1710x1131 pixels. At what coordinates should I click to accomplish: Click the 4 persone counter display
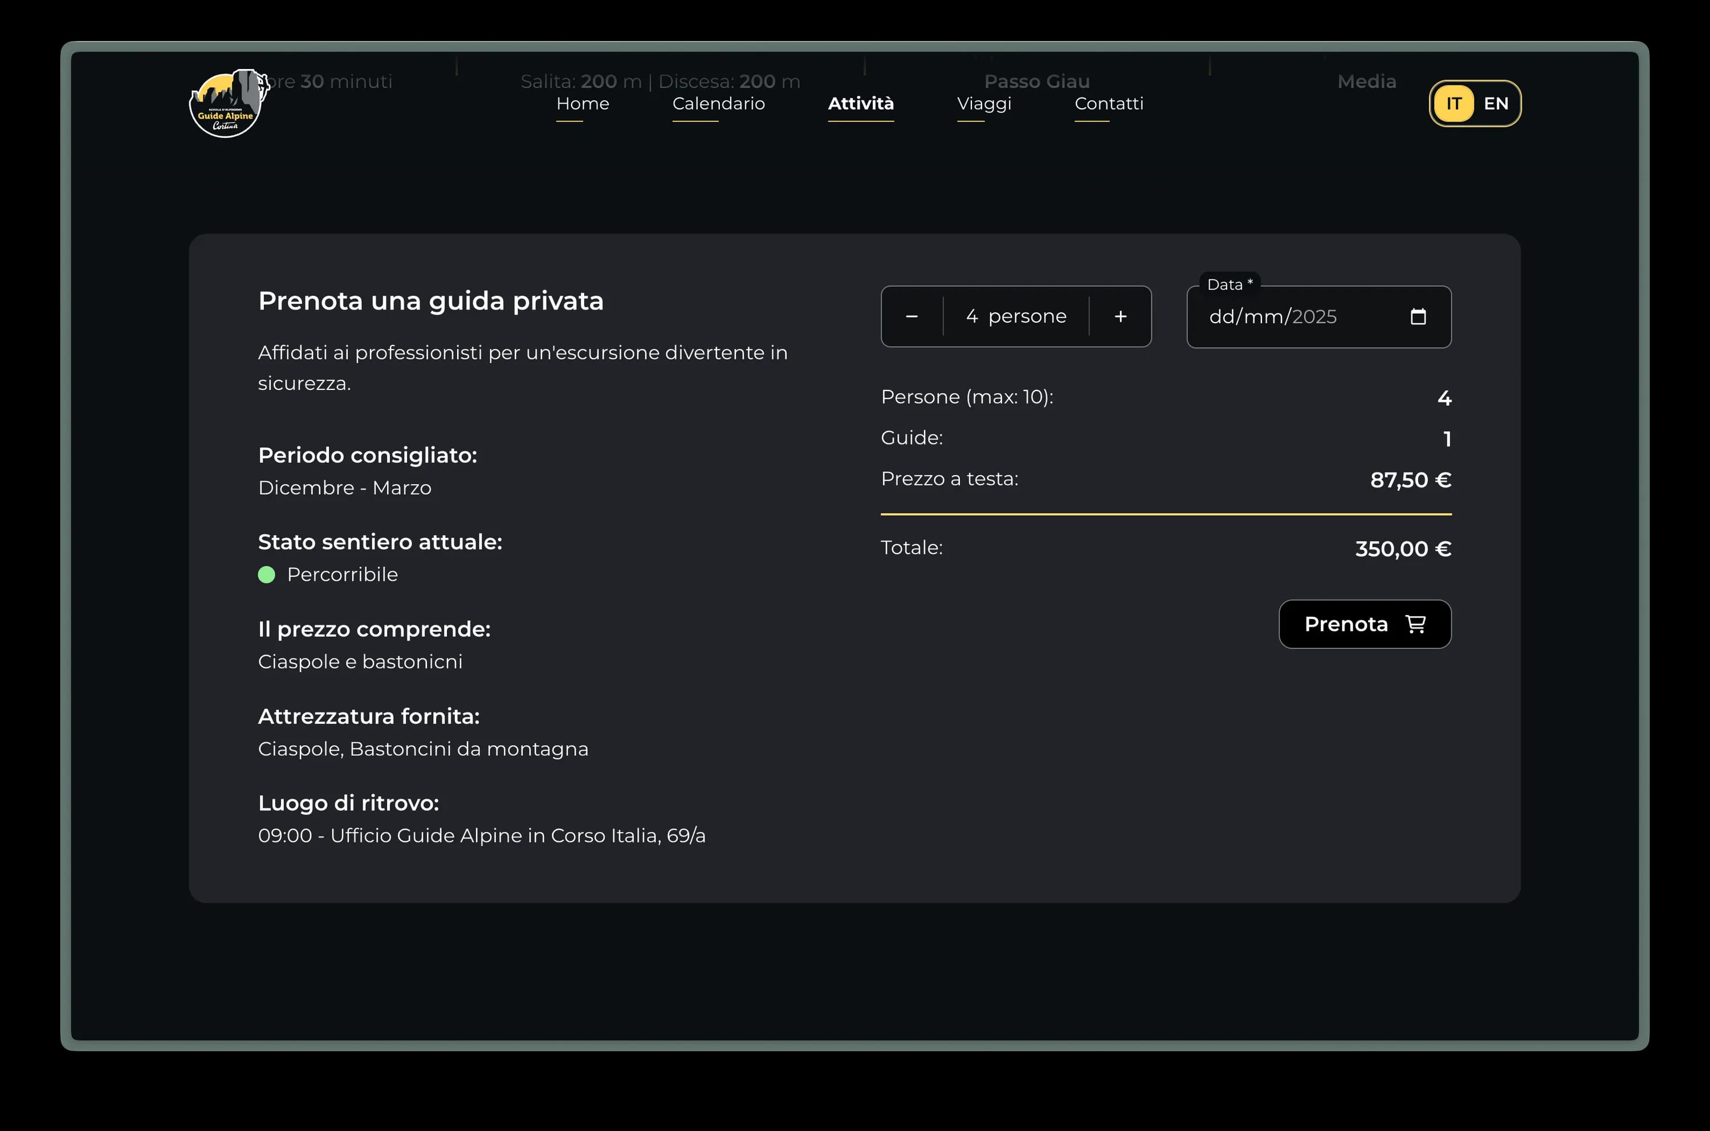(x=1016, y=316)
